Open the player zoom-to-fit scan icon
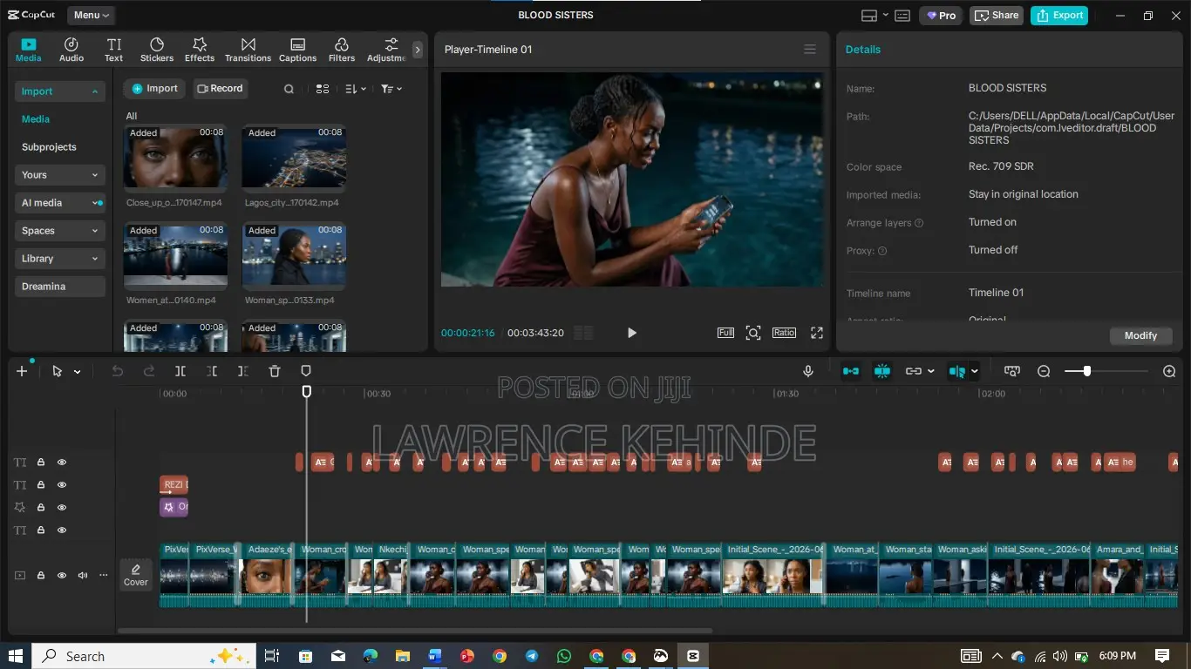The height and width of the screenshot is (669, 1191). [753, 333]
